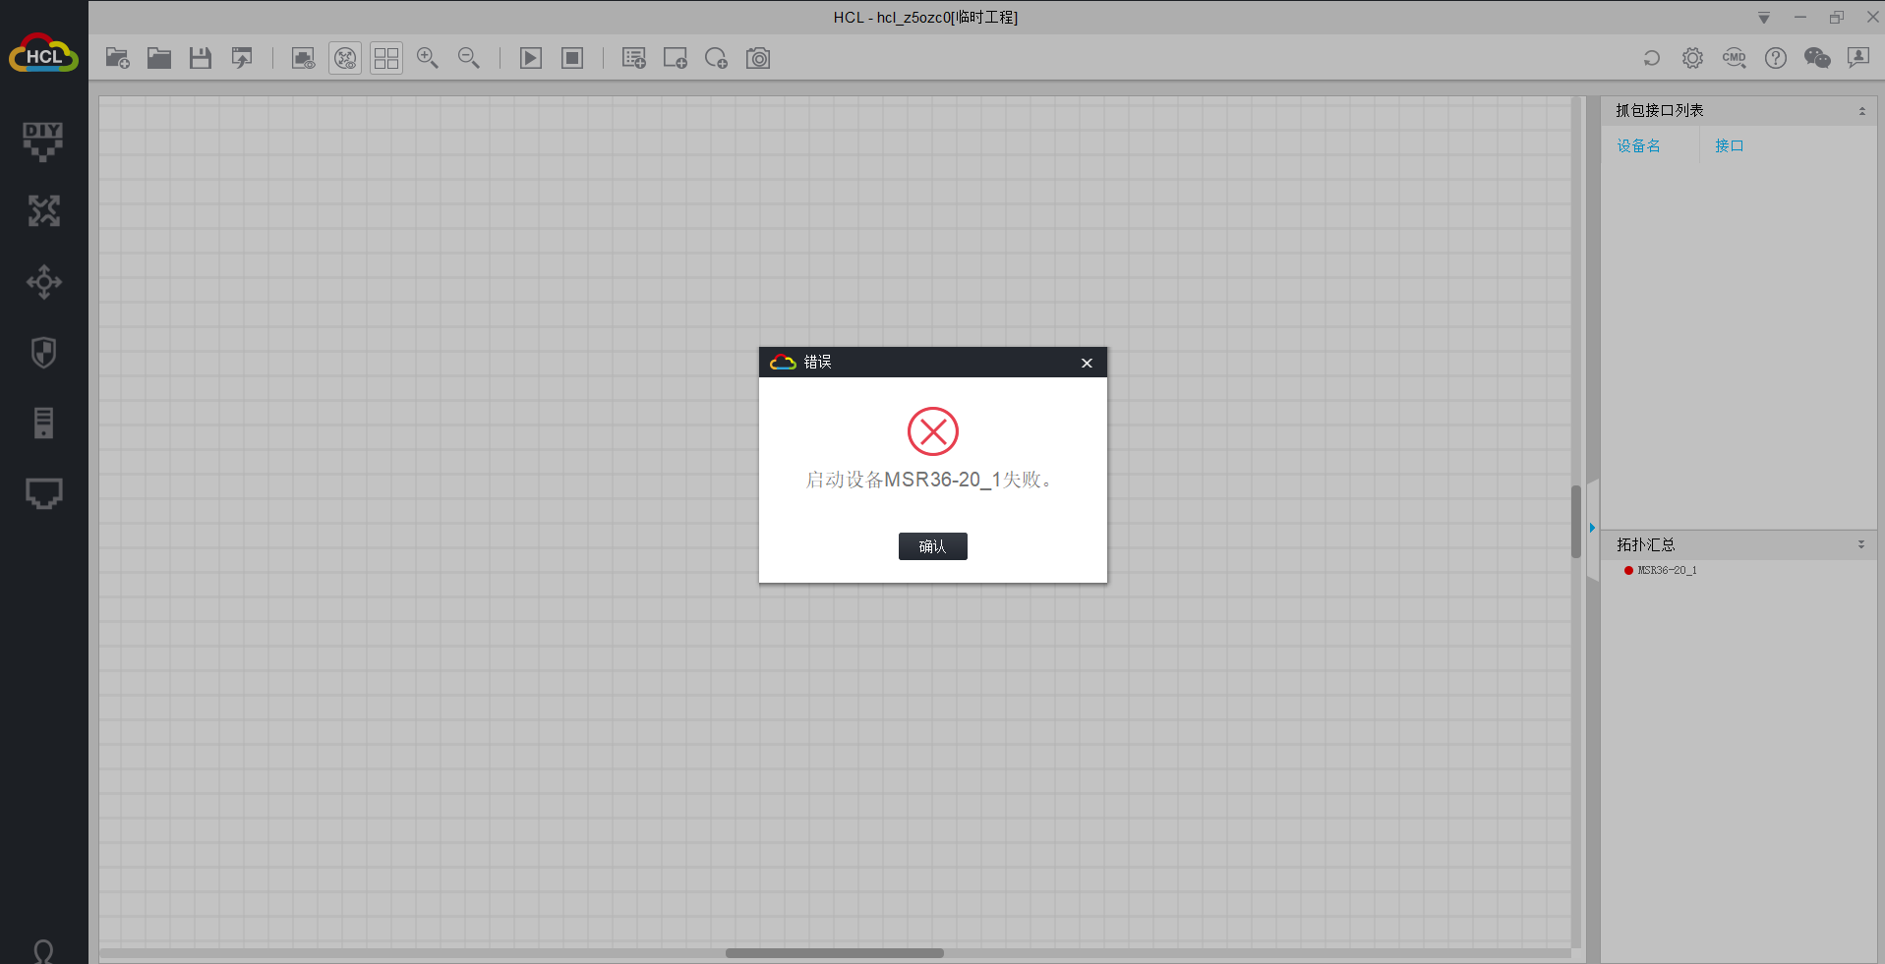Screen dimensions: 1885x964
Task: Select MSR36-20_1 in topology summary
Action: [1666, 570]
